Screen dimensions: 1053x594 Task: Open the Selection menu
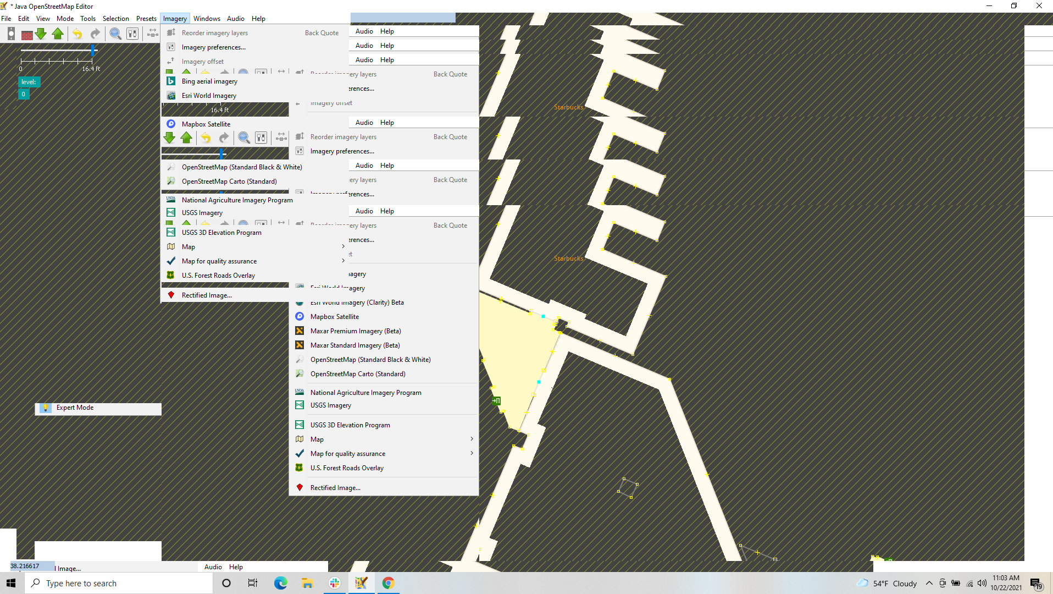(115, 18)
